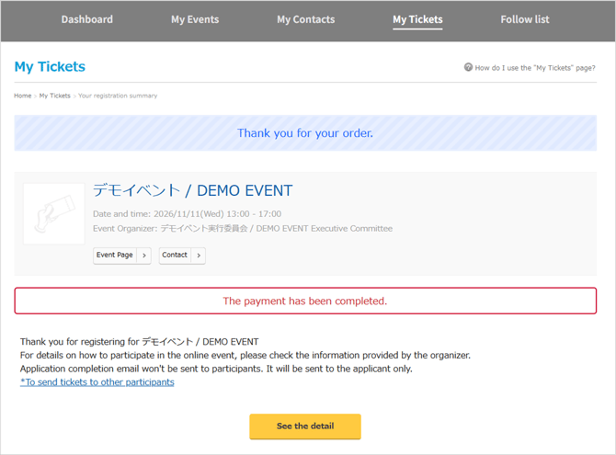Open the Follow list tab
Viewport: 616px width, 455px height.
pyautogui.click(x=525, y=19)
